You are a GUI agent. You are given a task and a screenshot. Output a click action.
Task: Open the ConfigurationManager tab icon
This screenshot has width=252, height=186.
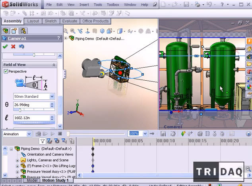point(23,31)
